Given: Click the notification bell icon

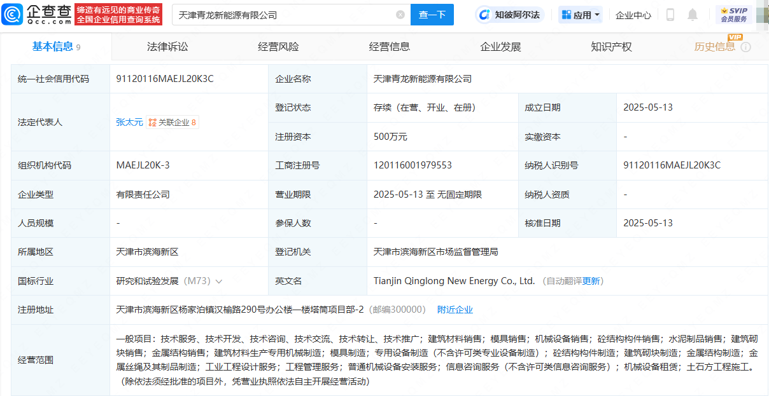Looking at the screenshot, I should (692, 15).
